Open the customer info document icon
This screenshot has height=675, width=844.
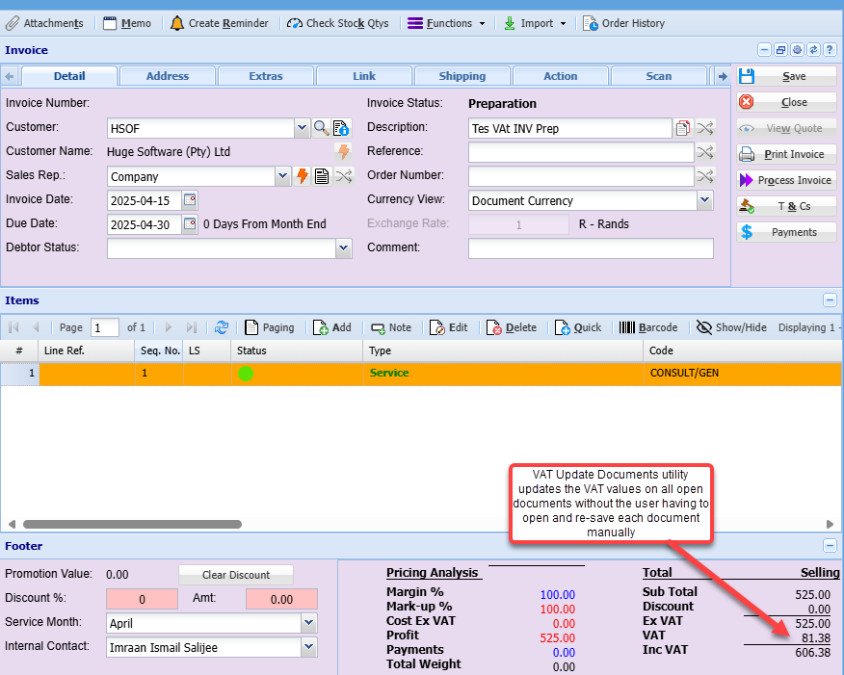click(341, 128)
